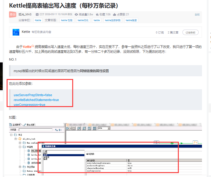This screenshot has height=177, width=211.
Task: Open author 弧光_MAS profile
Action: pos(25,14)
